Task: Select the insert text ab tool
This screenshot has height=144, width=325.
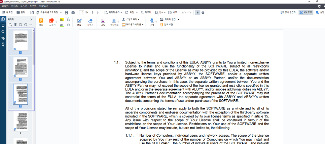Action: click(x=68, y=20)
